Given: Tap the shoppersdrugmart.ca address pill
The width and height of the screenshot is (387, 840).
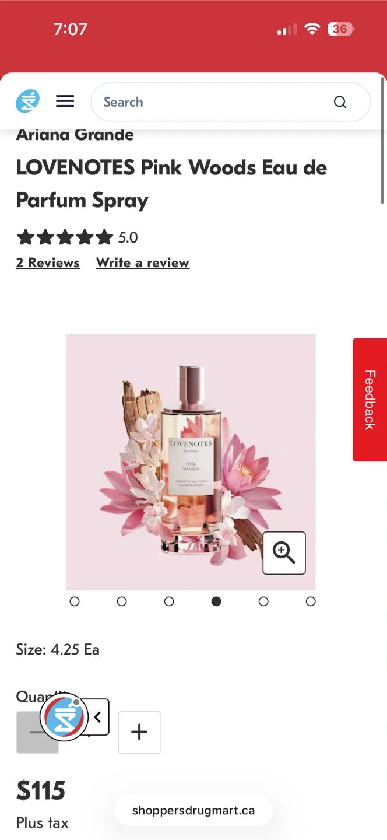Looking at the screenshot, I should 193,810.
